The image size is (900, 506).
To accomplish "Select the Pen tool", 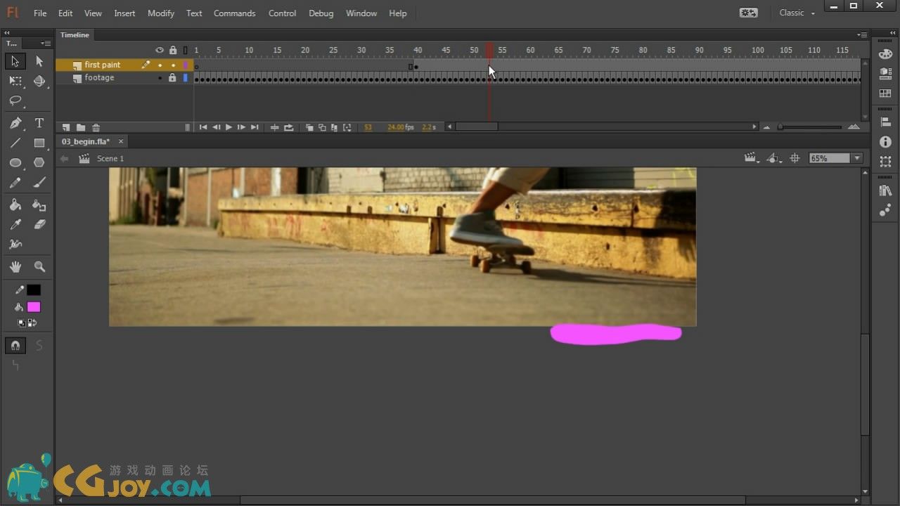I will [x=15, y=123].
